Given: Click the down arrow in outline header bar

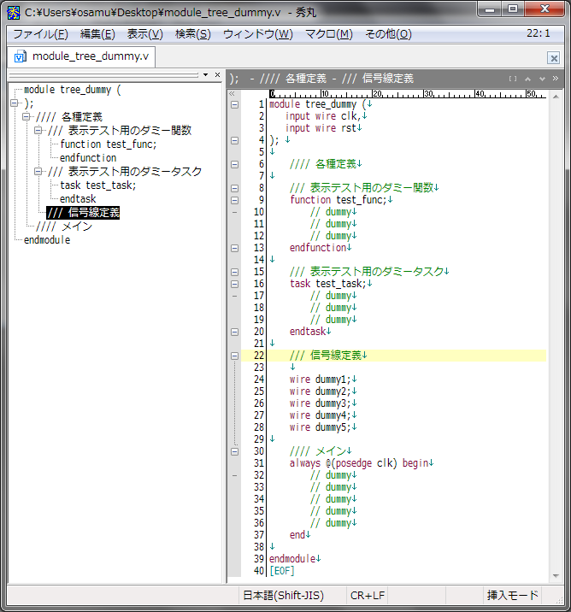Looking at the screenshot, I should coord(542,79).
